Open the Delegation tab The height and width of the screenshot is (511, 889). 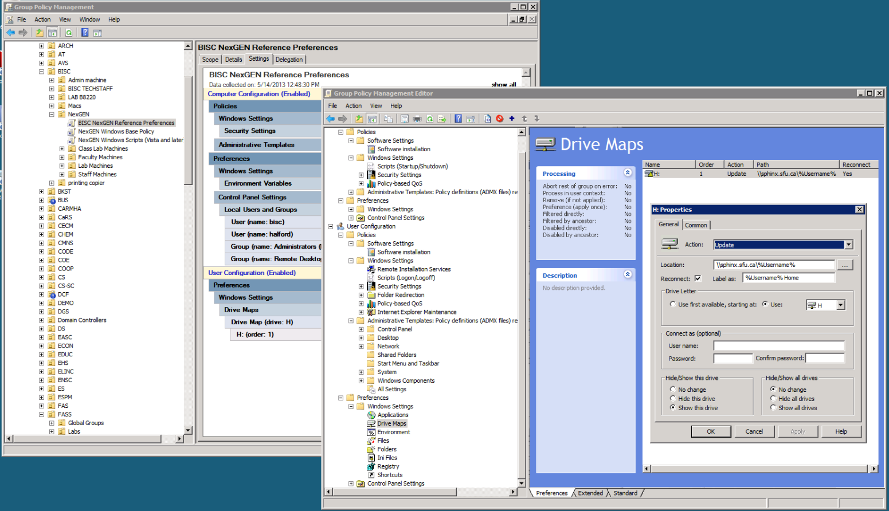click(289, 60)
